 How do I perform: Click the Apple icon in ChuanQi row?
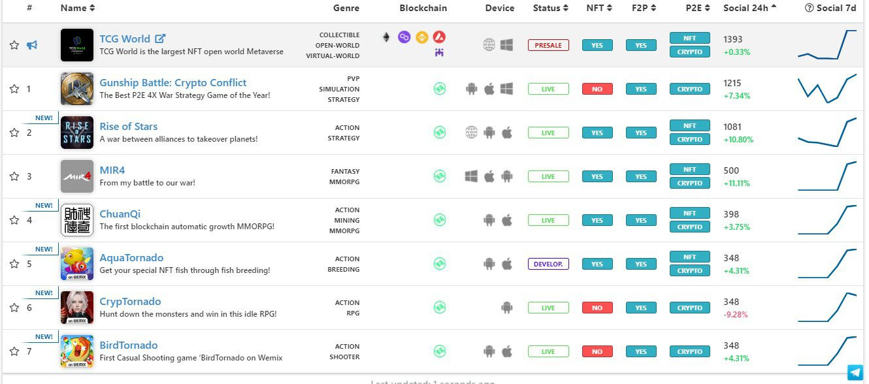tap(507, 220)
